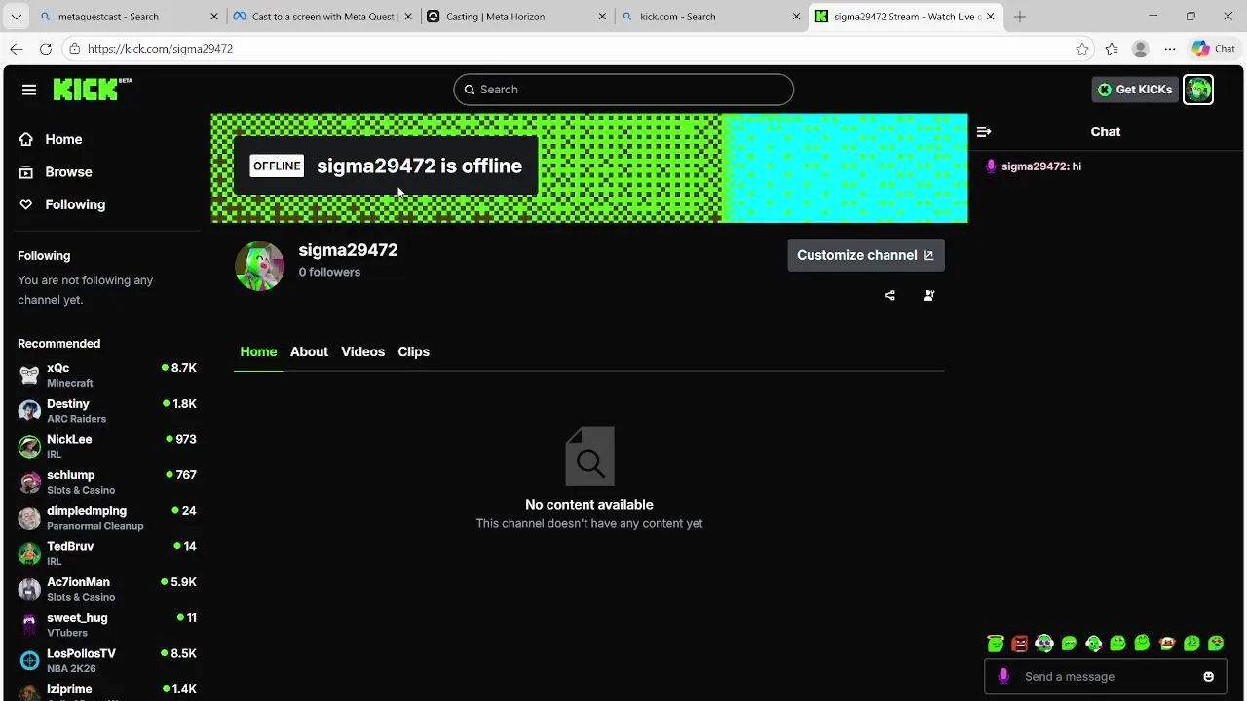1247x701 pixels.
Task: Open recommended channel dimpledmping
Action: (107, 518)
